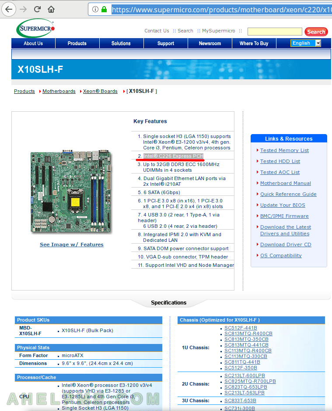Click the highlighted Intel® C226 Express PCH text
Screen dimensions: 332x411
[173, 156]
